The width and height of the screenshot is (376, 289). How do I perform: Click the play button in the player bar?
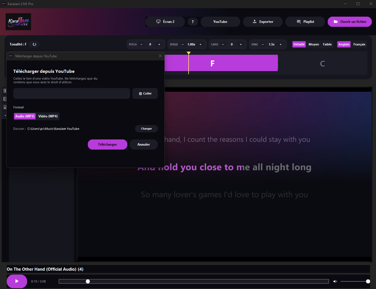pyautogui.click(x=17, y=281)
